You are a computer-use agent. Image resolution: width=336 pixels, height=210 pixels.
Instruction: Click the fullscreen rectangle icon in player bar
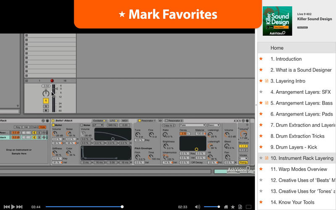[x=248, y=207]
